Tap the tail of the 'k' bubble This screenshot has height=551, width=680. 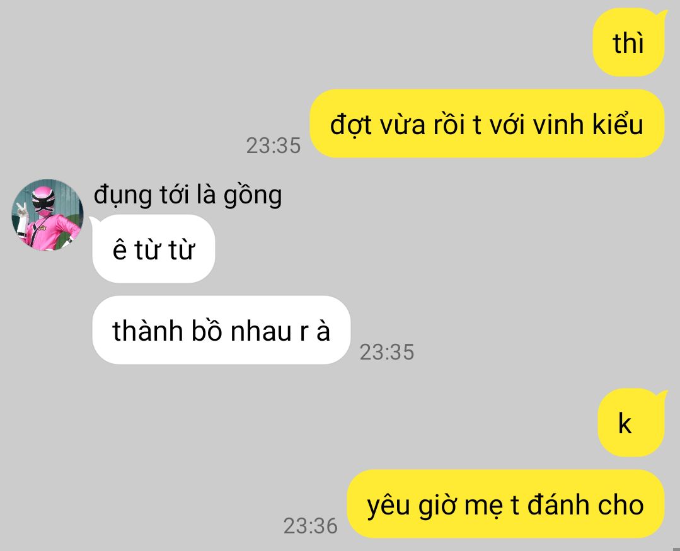[x=661, y=396]
